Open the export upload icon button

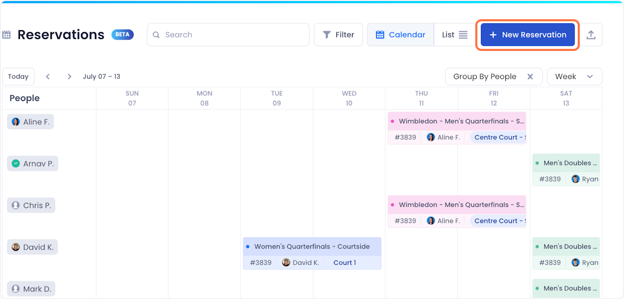pyautogui.click(x=591, y=35)
